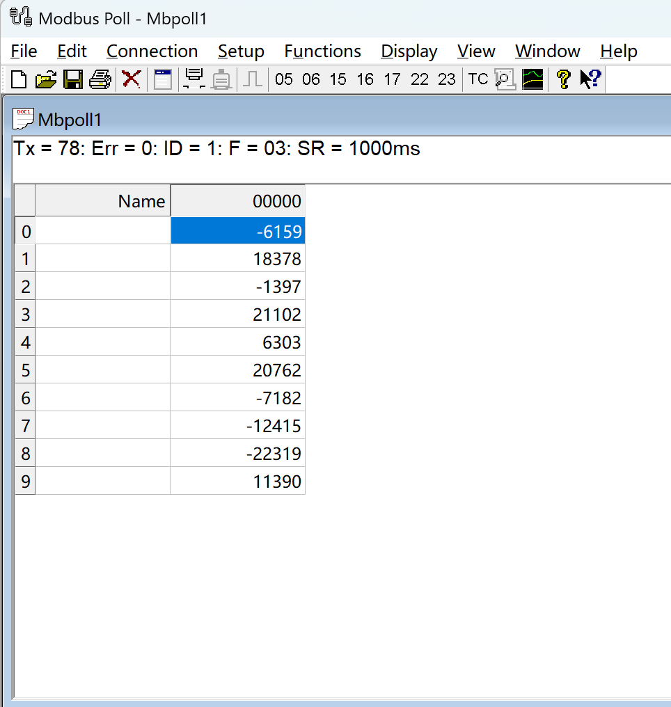The width and height of the screenshot is (671, 707).
Task: Select the highlighted cell value -6159
Action: click(238, 231)
